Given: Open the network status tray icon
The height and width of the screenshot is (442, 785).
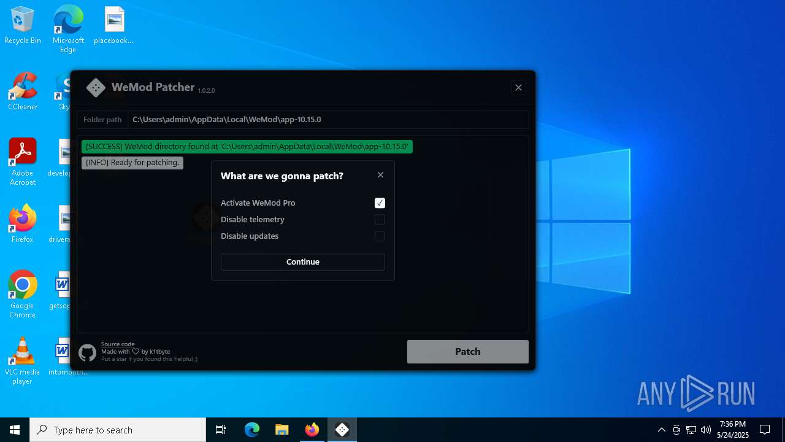Looking at the screenshot, I should [x=691, y=430].
